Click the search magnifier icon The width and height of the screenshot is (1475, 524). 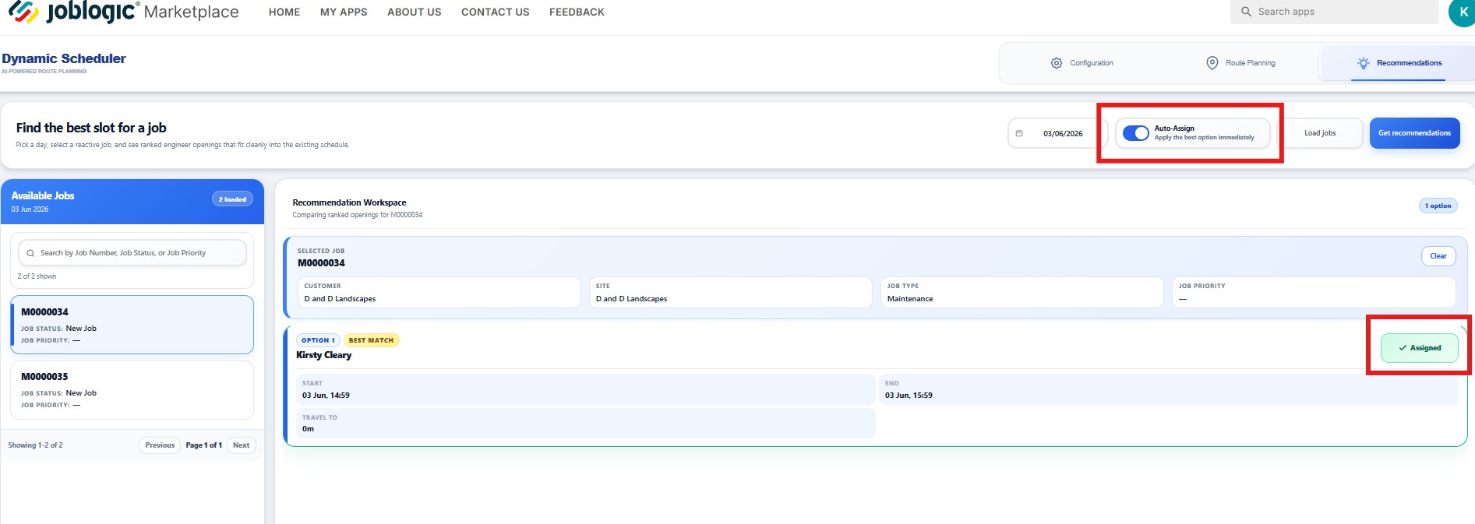click(x=1246, y=12)
